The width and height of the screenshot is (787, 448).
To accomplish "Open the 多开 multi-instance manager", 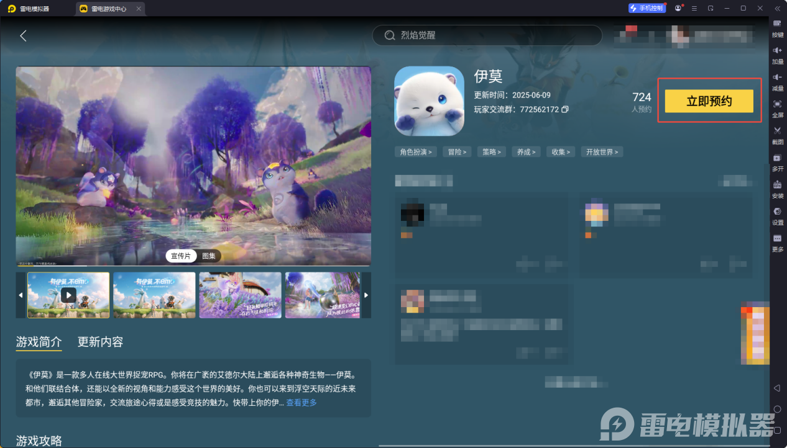I will pyautogui.click(x=776, y=163).
